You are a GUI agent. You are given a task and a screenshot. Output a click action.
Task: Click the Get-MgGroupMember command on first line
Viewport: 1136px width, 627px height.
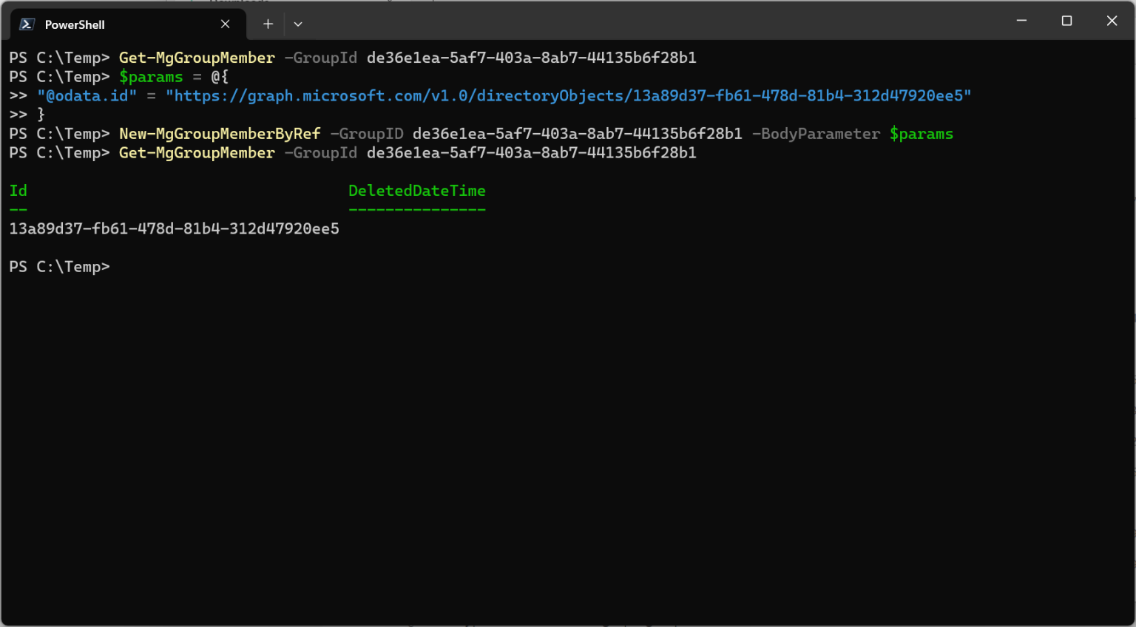tap(197, 58)
